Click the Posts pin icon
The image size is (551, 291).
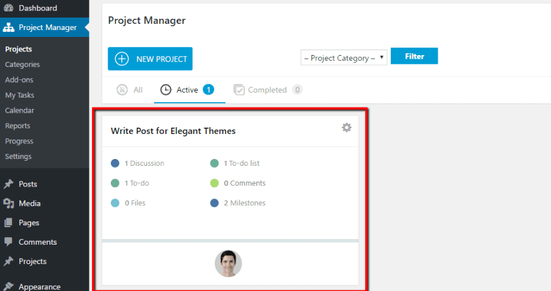(x=9, y=184)
